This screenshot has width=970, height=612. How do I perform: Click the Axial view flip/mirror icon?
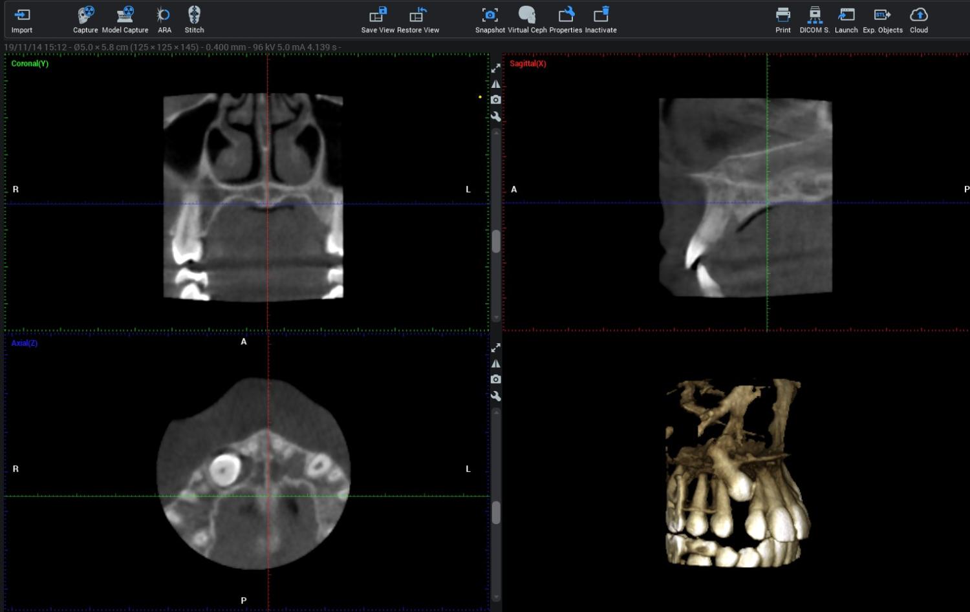click(x=496, y=364)
